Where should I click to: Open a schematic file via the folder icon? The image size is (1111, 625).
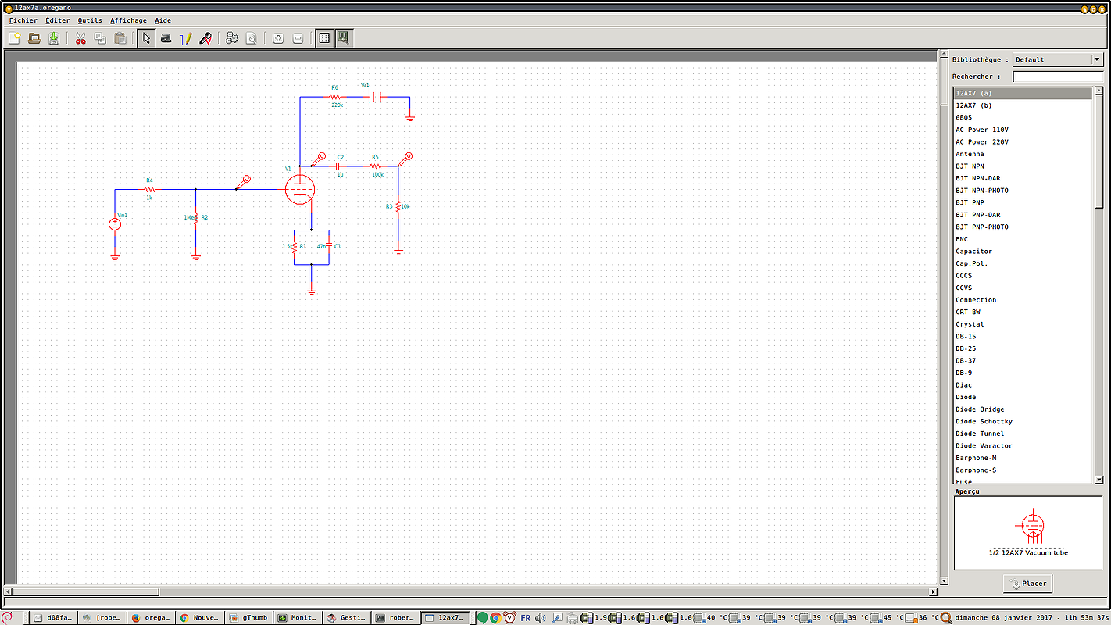pyautogui.click(x=34, y=38)
